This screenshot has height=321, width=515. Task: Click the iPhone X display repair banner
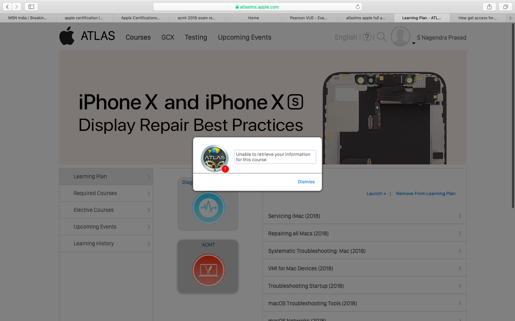coord(263,107)
